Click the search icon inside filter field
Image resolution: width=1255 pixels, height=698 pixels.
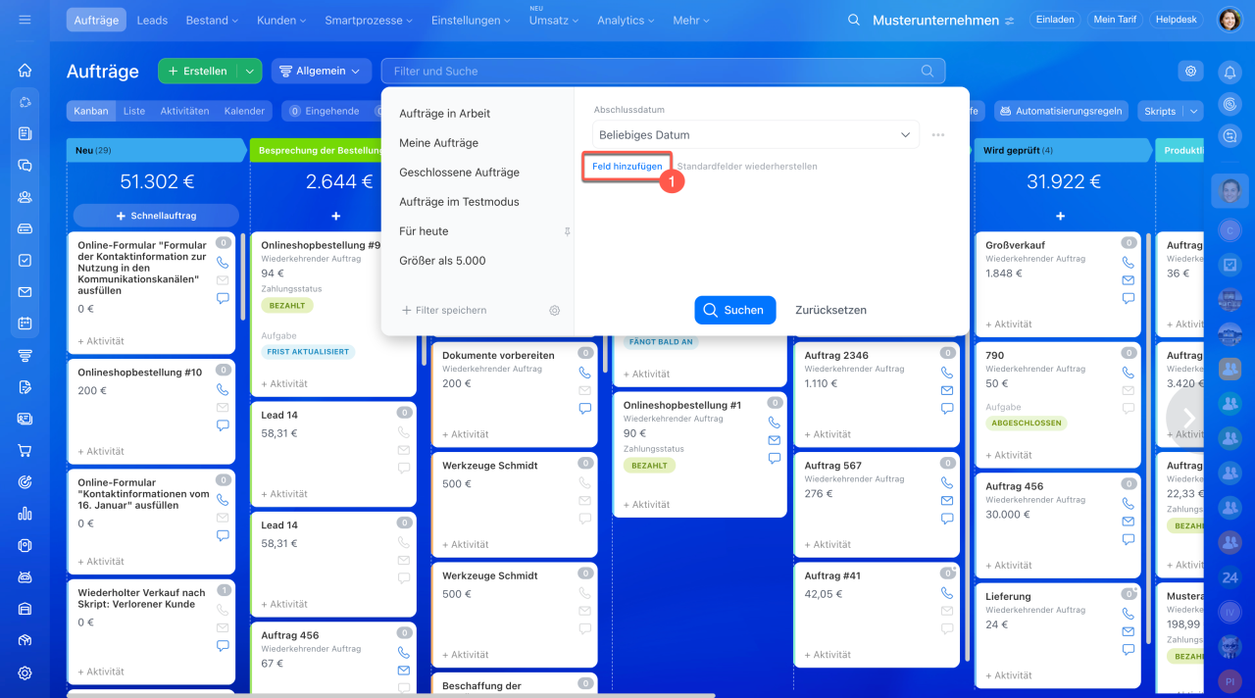(x=928, y=71)
